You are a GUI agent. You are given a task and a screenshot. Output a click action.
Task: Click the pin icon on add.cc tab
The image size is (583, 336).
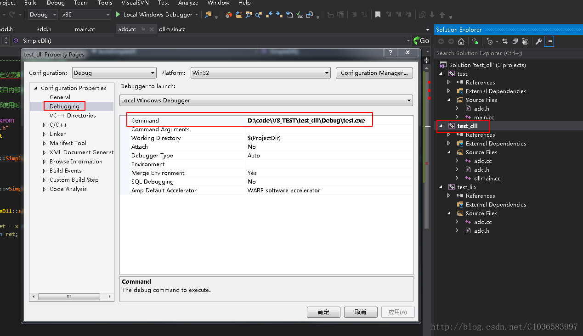point(143,29)
